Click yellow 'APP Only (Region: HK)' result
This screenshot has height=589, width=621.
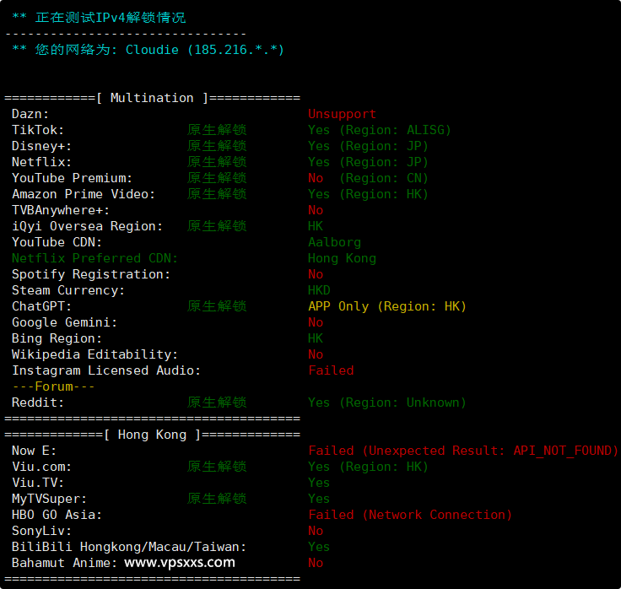coord(387,306)
